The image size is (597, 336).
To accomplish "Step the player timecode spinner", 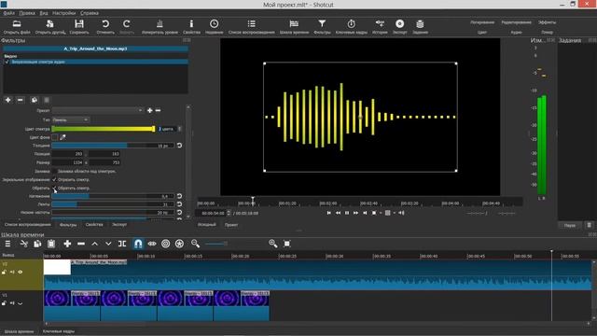I will (x=229, y=213).
